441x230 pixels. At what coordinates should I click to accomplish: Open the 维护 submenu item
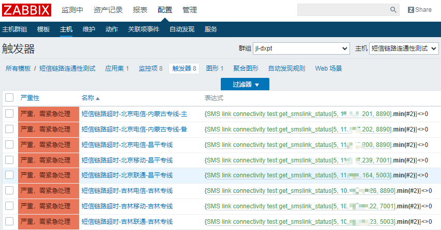pos(89,29)
